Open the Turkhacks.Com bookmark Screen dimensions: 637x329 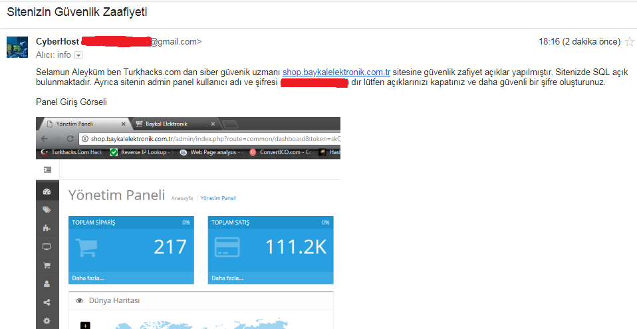coord(72,152)
